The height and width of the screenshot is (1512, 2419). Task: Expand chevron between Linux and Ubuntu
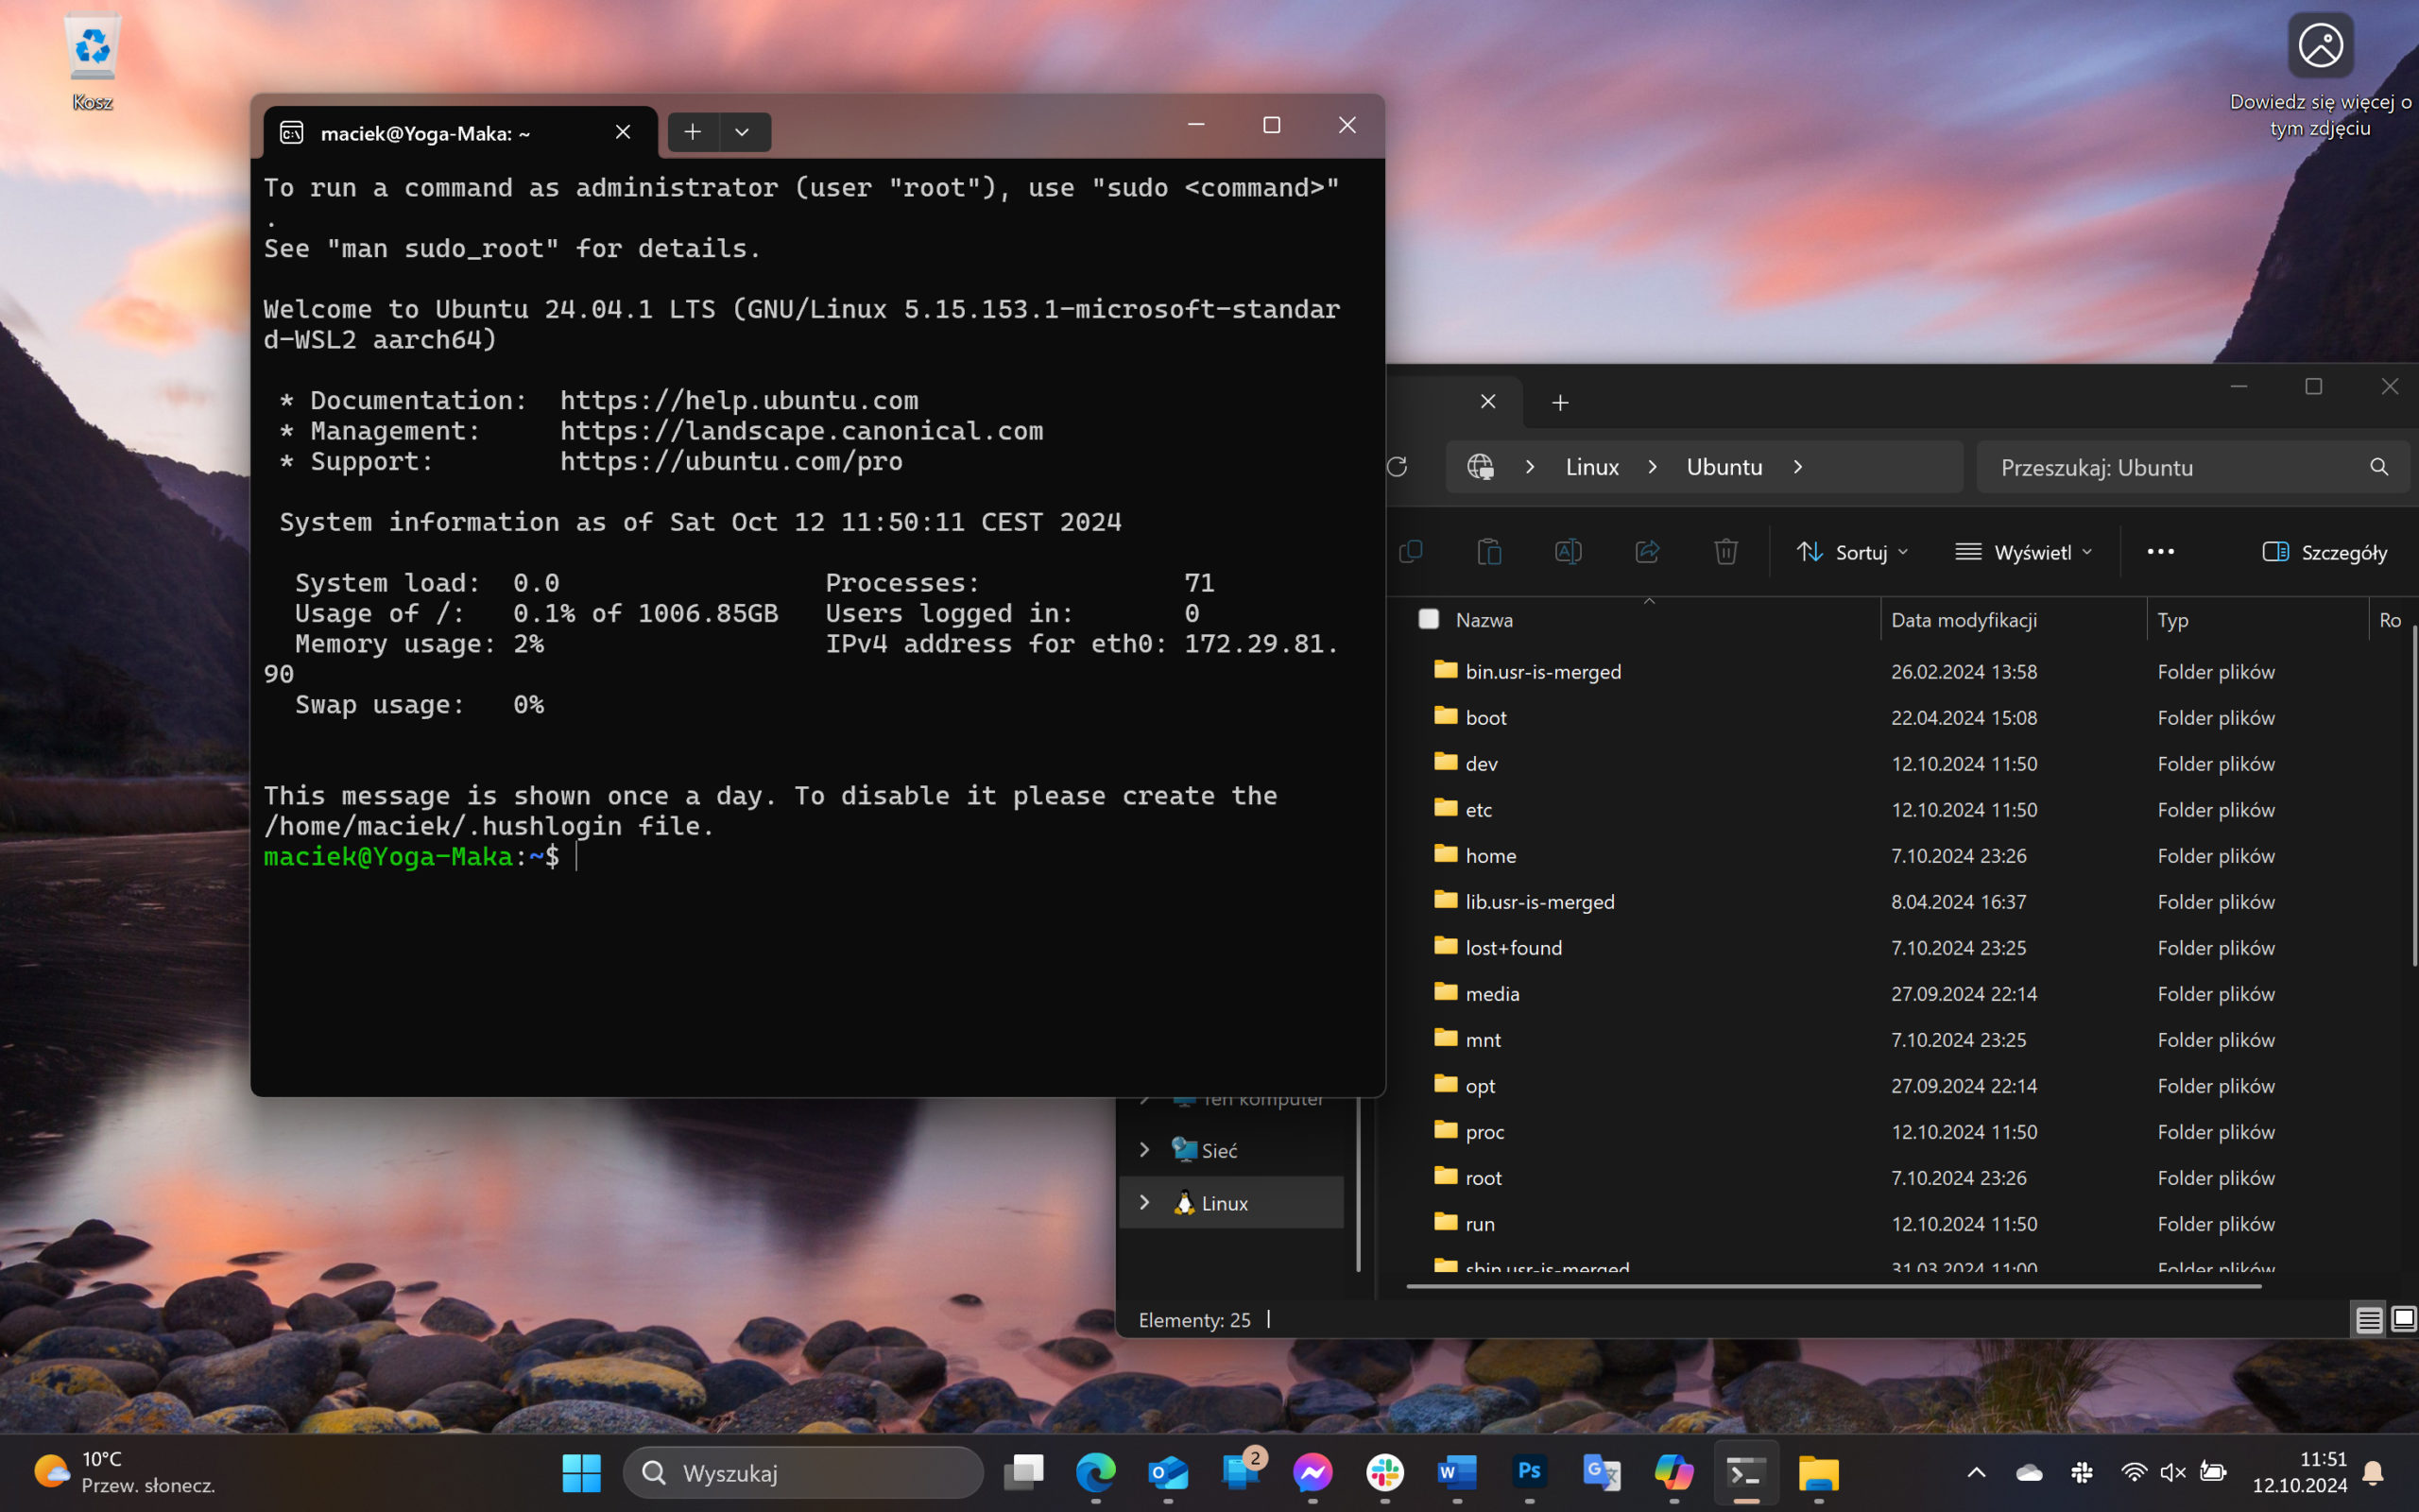click(x=1653, y=467)
